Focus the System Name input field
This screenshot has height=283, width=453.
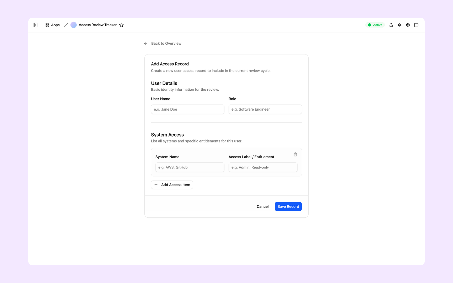coord(190,167)
